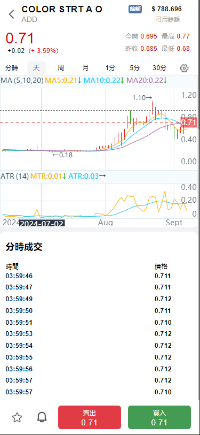Screen dimensions: 200x435
Task: Click the 2024-07-02 date marker on the axis
Action: pyautogui.click(x=42, y=223)
